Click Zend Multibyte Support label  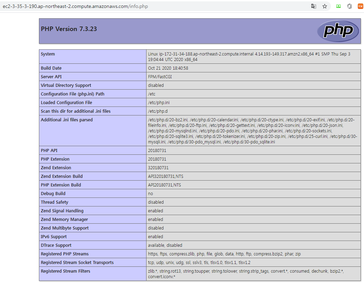[65, 228]
